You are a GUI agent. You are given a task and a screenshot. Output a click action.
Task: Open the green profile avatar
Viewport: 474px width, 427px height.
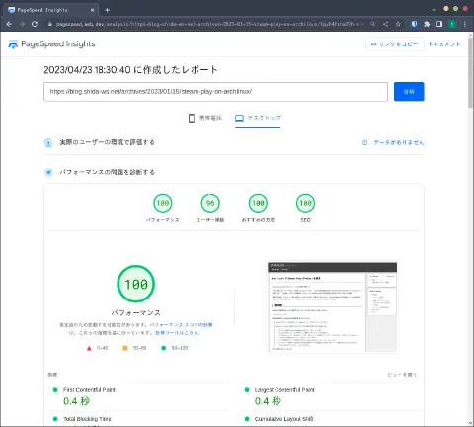(452, 24)
